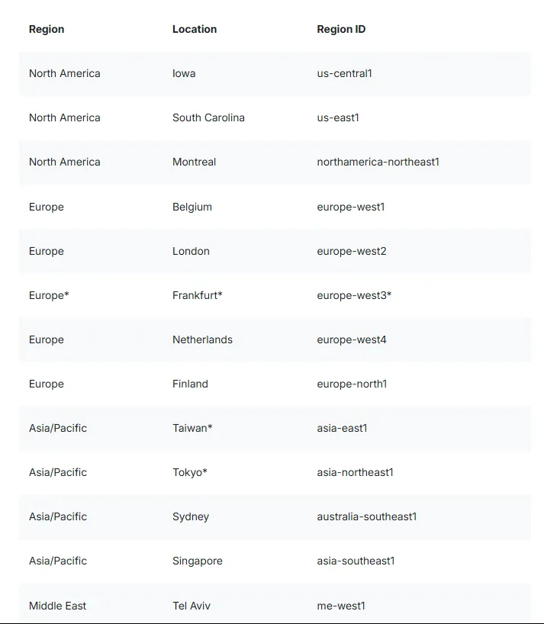Screen dimensions: 544x624
Task: Click the Region ID column header
Action: (341, 30)
